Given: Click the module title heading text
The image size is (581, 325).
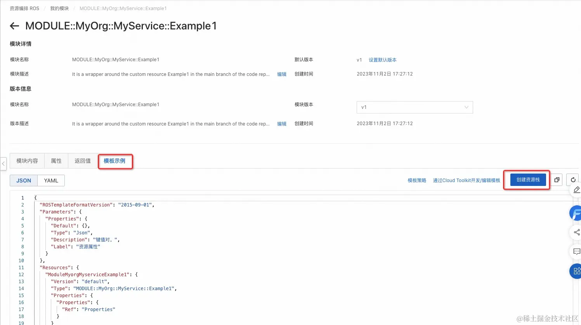Looking at the screenshot, I should pyautogui.click(x=121, y=26).
